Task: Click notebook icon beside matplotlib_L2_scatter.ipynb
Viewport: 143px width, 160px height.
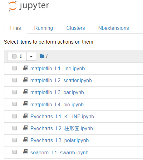Action: click(26, 80)
